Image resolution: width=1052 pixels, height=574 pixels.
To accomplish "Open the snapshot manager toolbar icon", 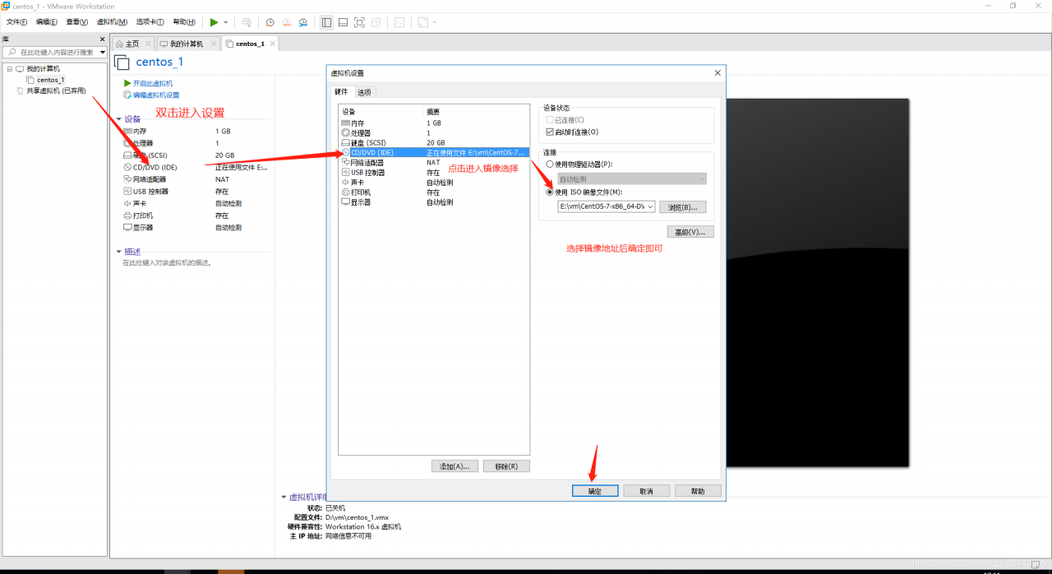I will click(303, 22).
